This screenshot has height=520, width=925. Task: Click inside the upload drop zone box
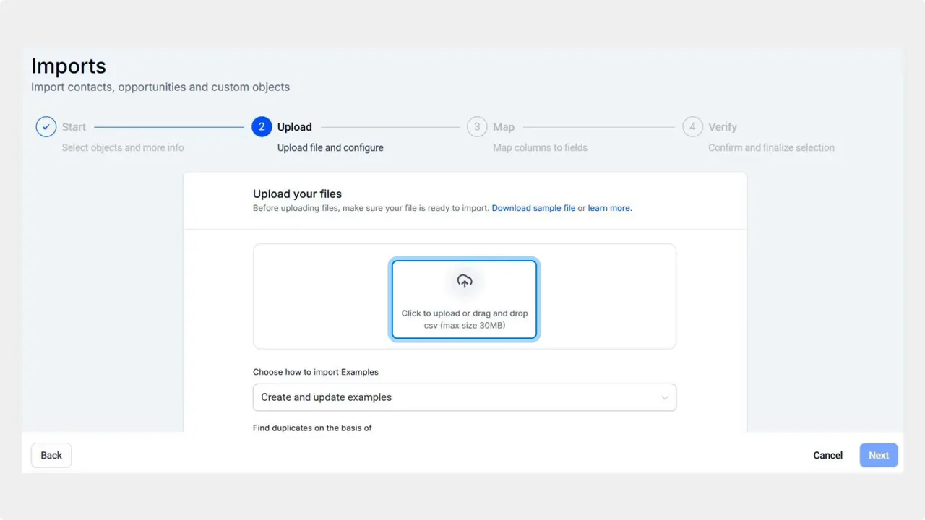tap(464, 299)
